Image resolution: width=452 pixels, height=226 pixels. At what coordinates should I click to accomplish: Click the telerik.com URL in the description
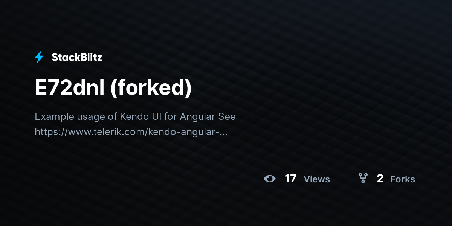(131, 132)
